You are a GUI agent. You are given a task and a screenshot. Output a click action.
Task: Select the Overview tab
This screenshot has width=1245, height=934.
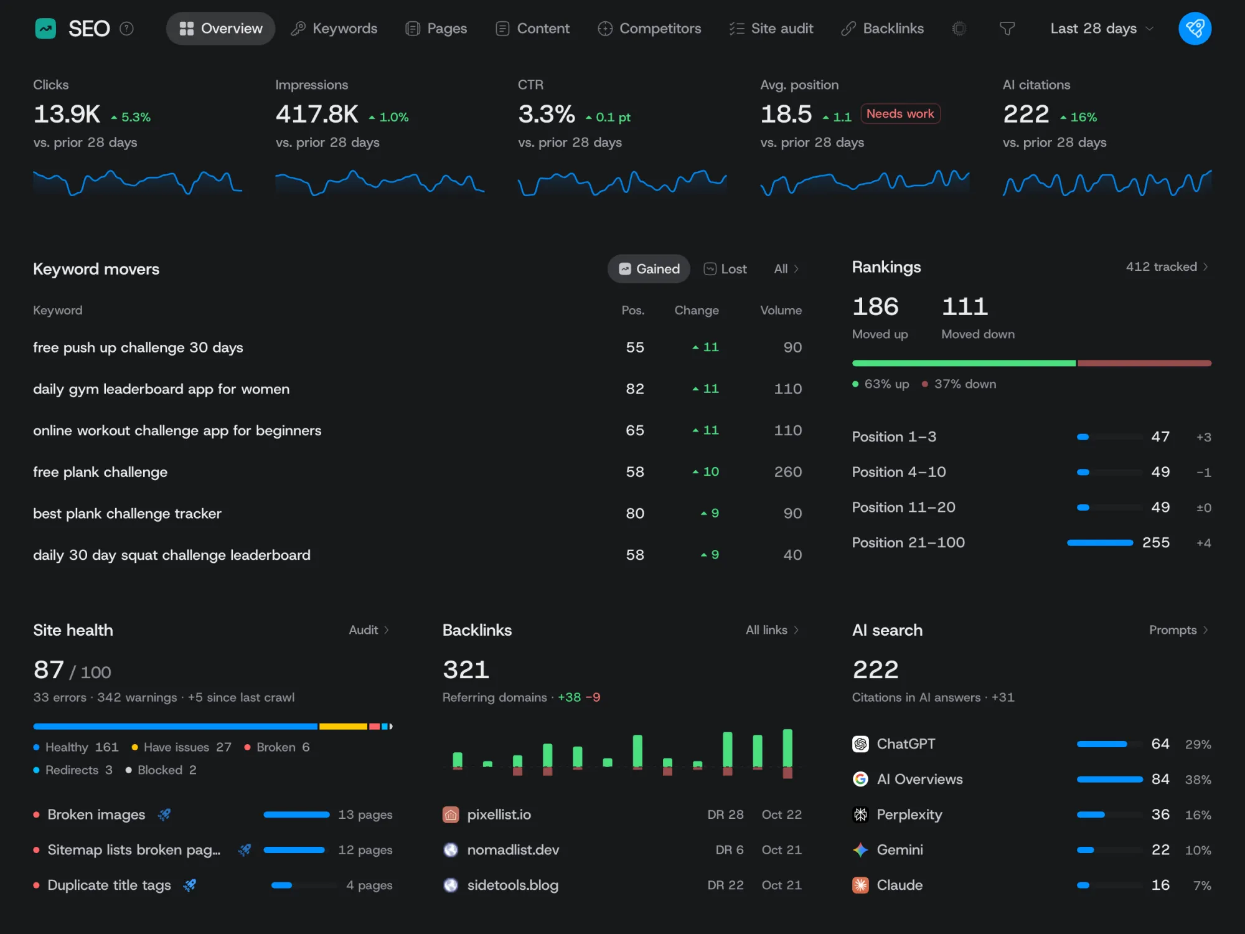click(x=220, y=29)
